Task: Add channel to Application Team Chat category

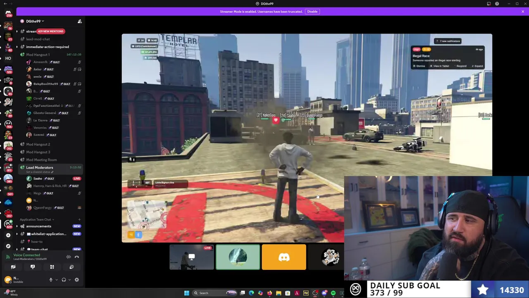Action: pos(79,219)
